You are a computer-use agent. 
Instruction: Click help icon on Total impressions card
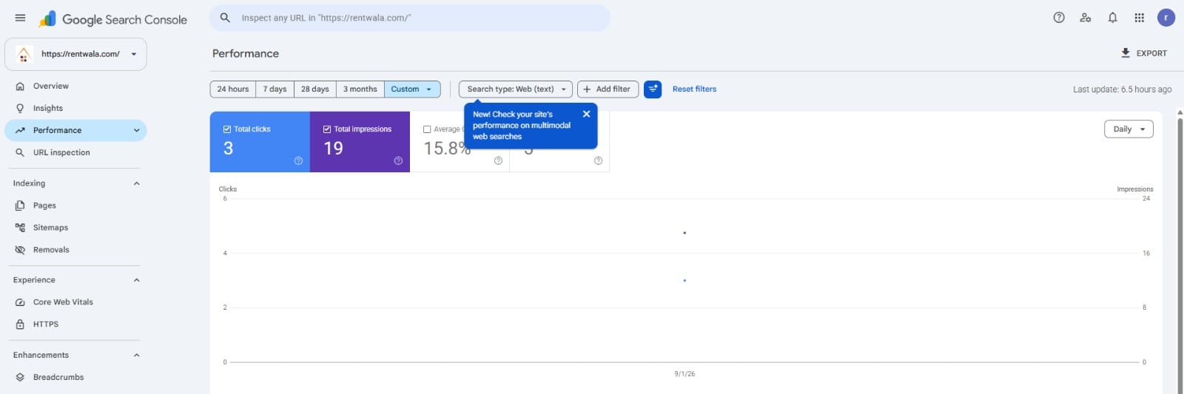tap(398, 160)
